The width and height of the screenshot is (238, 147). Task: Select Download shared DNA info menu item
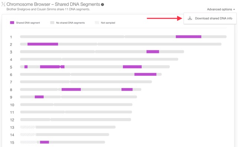[x=210, y=18]
